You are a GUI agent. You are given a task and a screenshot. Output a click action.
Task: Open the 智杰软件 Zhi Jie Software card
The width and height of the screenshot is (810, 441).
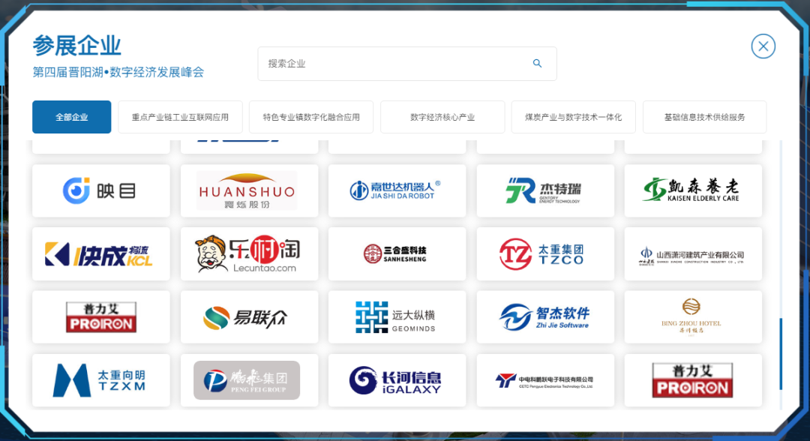545,317
